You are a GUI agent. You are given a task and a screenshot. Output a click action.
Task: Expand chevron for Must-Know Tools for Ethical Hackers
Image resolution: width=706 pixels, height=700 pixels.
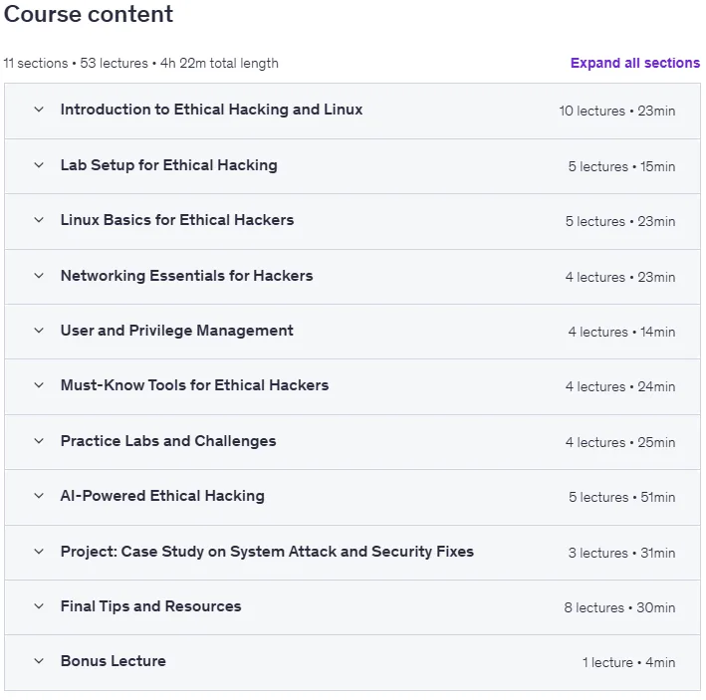39,385
